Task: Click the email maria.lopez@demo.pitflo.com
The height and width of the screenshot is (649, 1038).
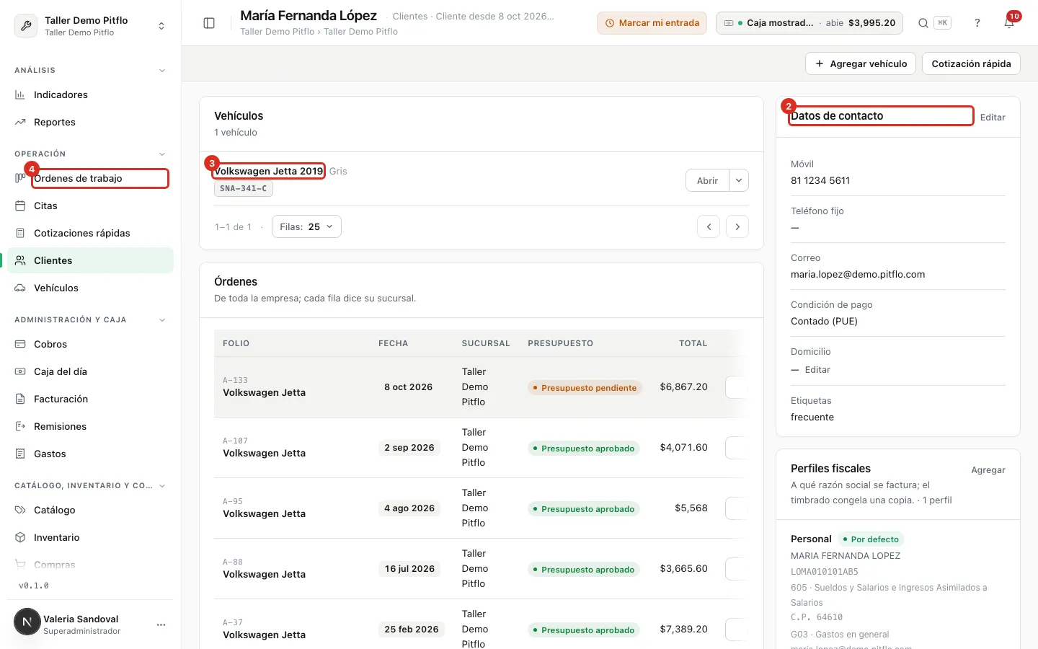Action: coord(858,274)
